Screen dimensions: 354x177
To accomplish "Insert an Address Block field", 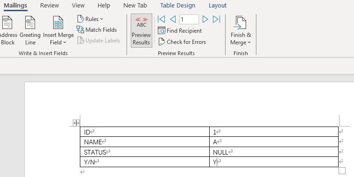I will (x=7, y=30).
